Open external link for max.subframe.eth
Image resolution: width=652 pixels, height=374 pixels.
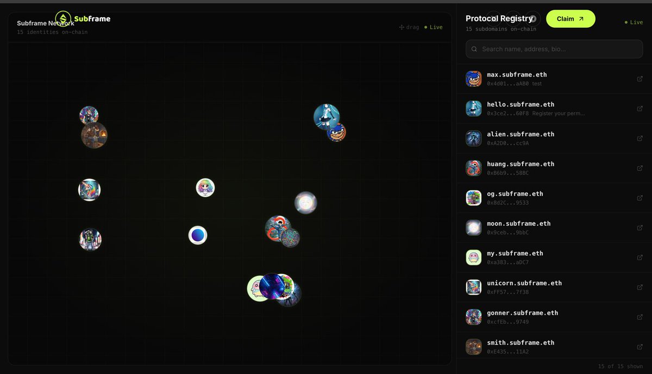(x=640, y=79)
